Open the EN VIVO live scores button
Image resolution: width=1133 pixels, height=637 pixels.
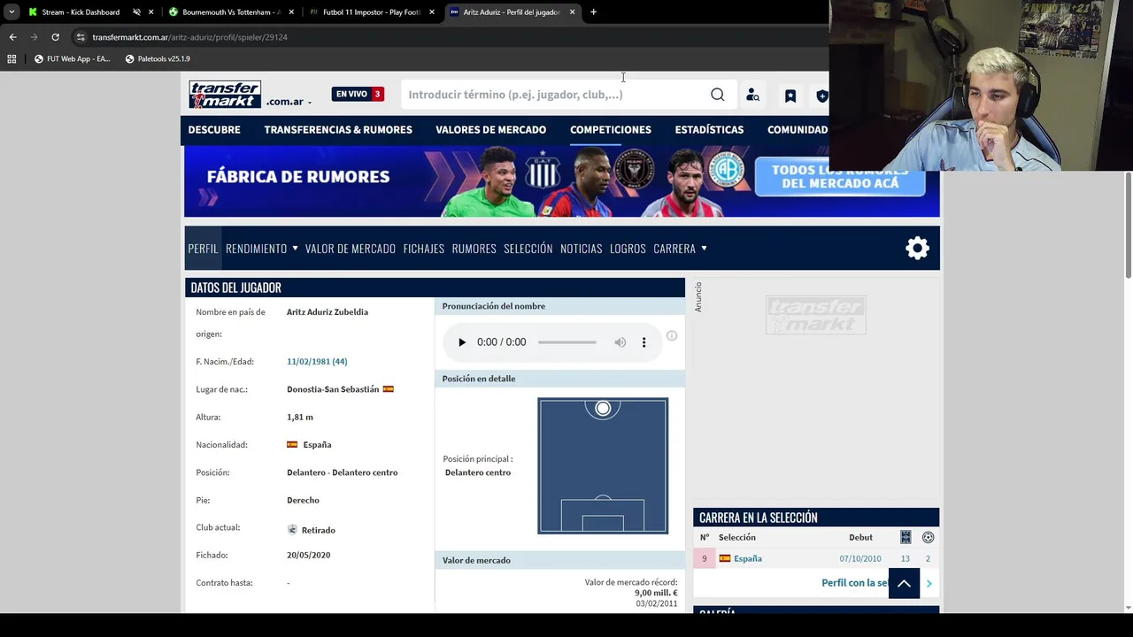pyautogui.click(x=358, y=94)
